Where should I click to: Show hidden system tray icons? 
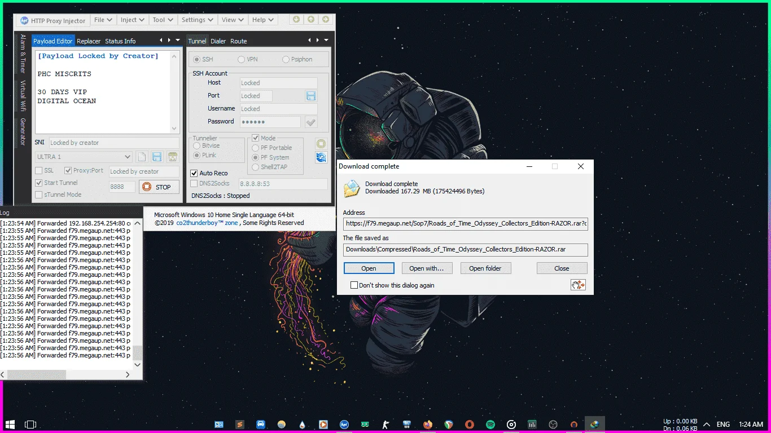707,424
